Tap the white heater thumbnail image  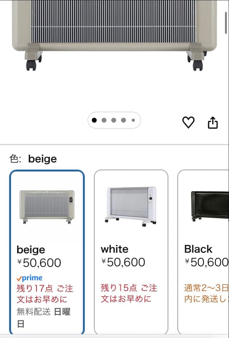(131, 206)
